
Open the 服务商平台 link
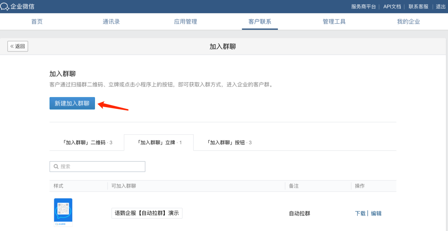(363, 7)
